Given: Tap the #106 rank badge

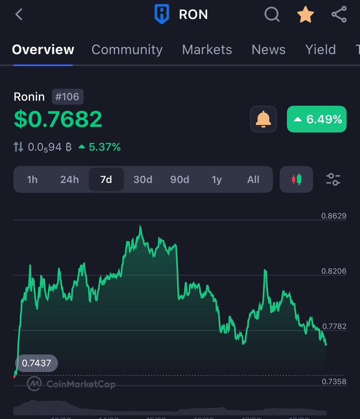Looking at the screenshot, I should coord(68,97).
